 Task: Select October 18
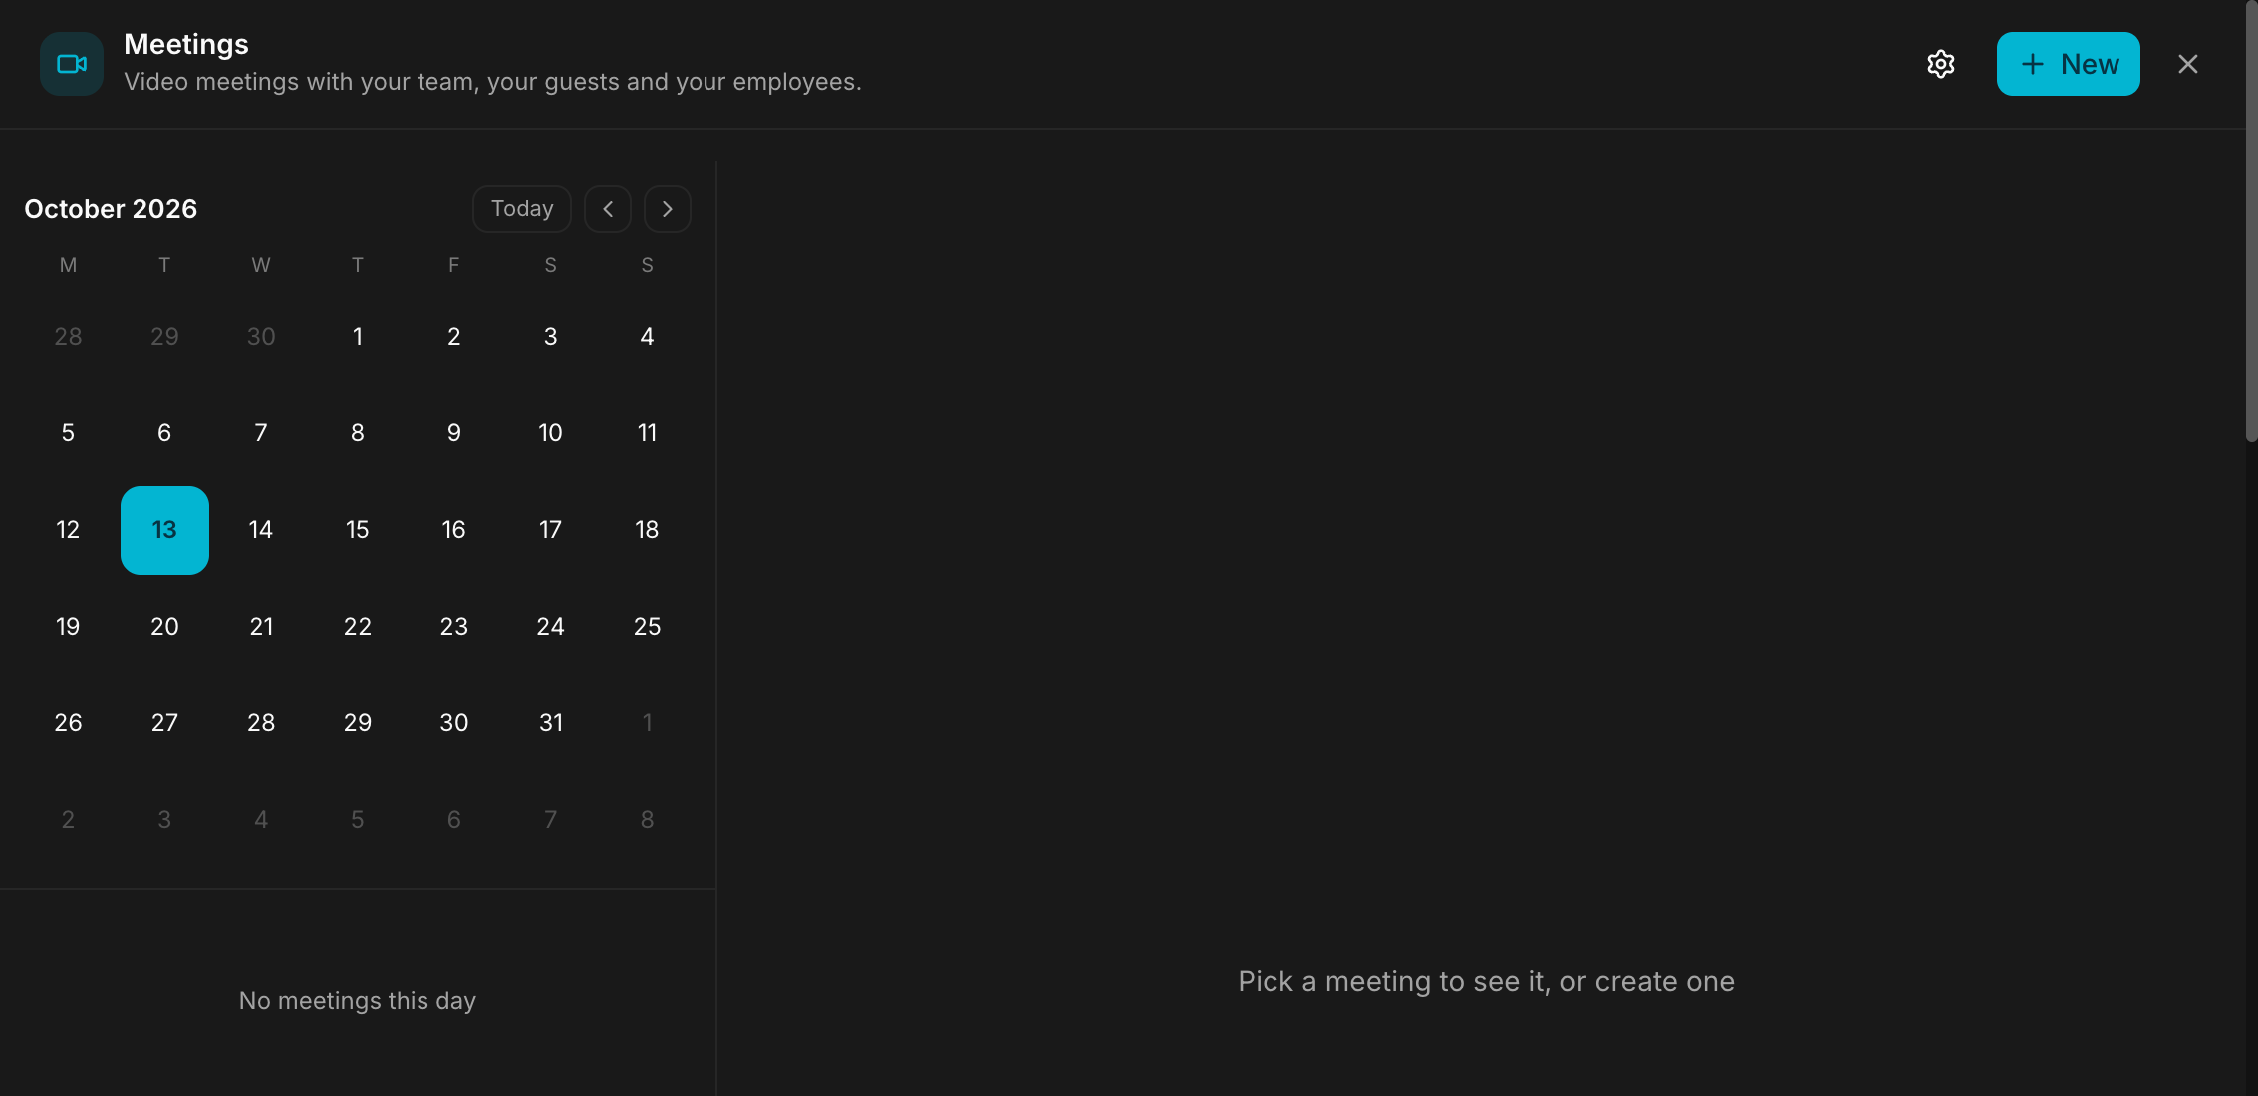pyautogui.click(x=648, y=530)
